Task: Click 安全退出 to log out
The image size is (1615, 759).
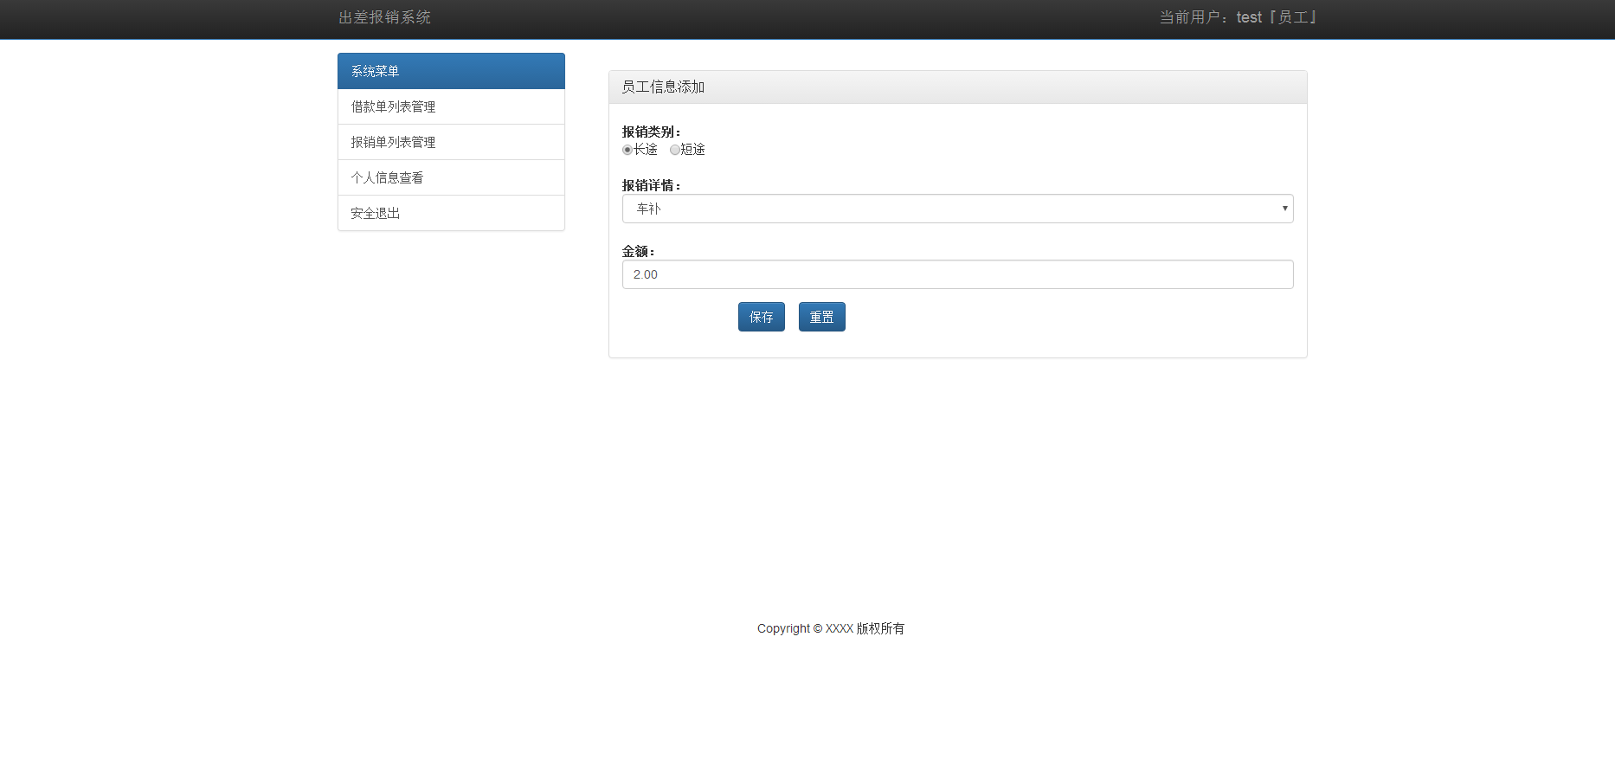Action: (451, 213)
